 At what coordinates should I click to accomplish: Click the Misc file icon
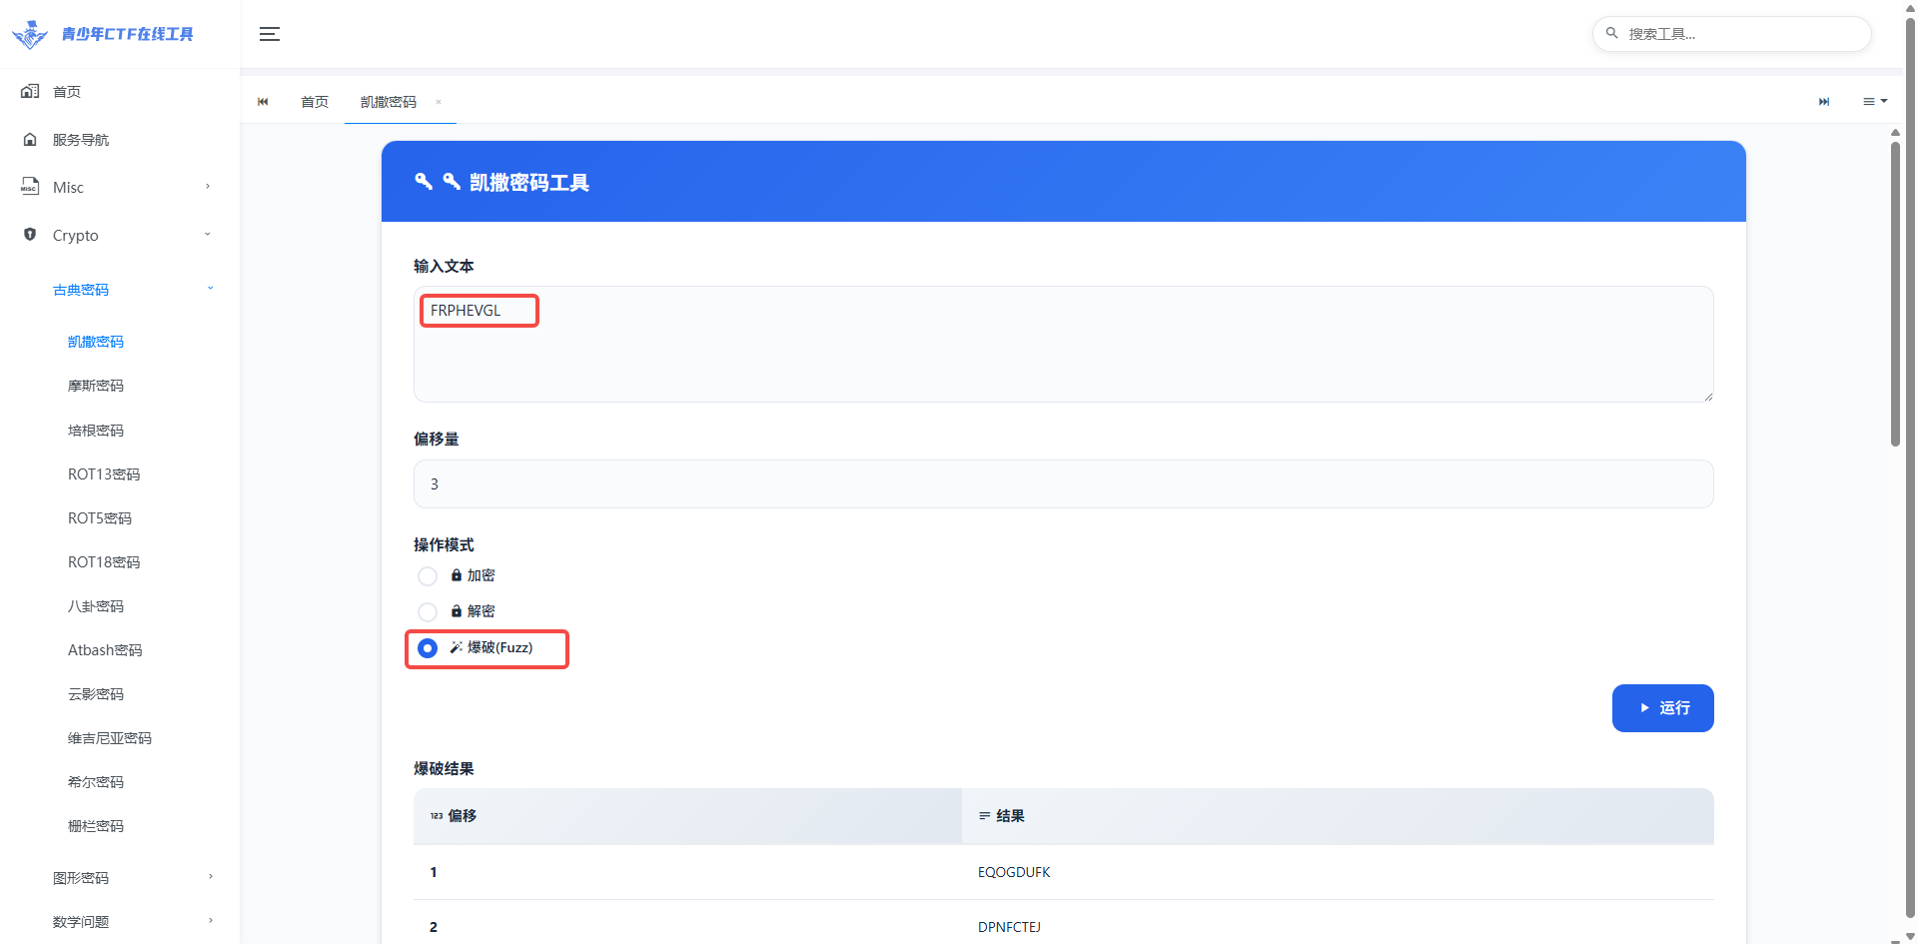(x=30, y=187)
